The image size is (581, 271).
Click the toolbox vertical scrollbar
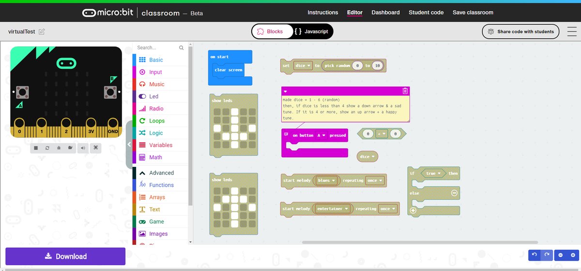(190, 126)
